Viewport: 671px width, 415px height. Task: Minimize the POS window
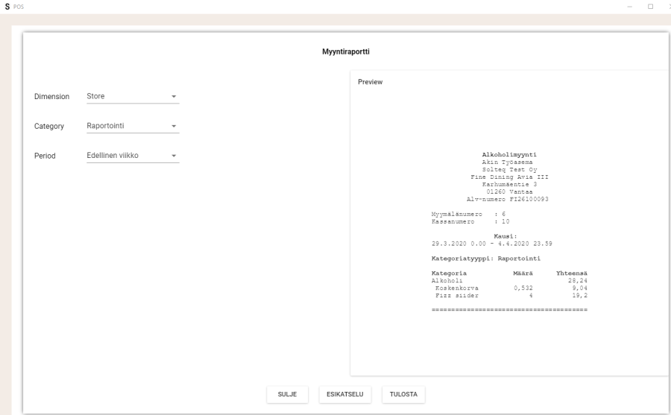tap(631, 6)
